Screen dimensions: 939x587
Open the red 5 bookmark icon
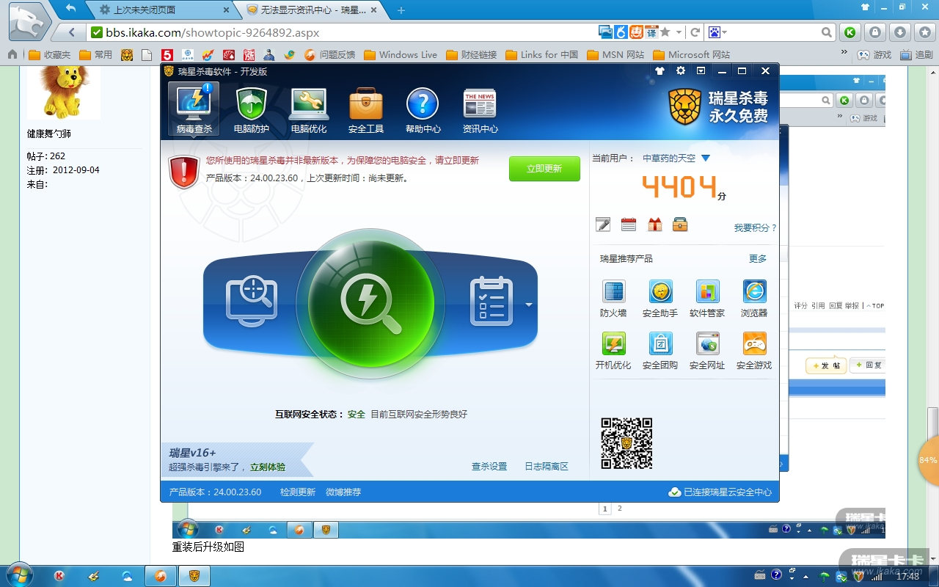(167, 54)
